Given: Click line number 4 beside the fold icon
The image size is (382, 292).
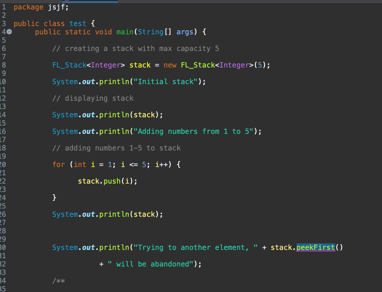Looking at the screenshot, I should pos(4,32).
